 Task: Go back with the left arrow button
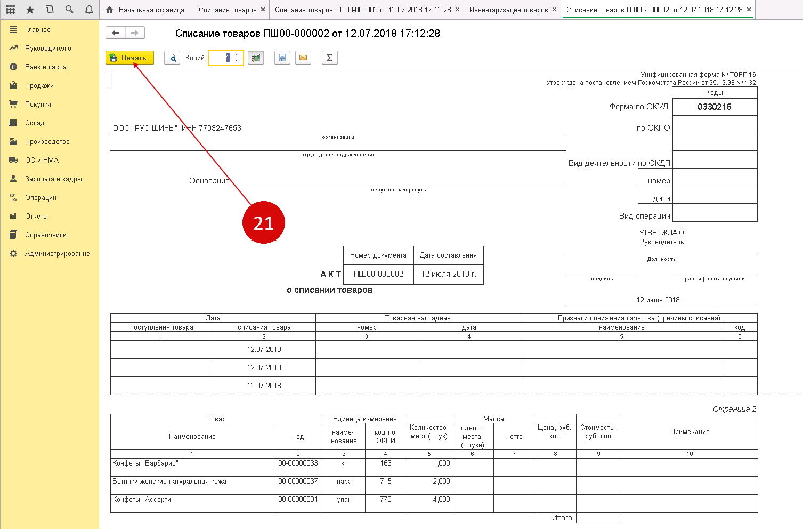click(x=116, y=33)
